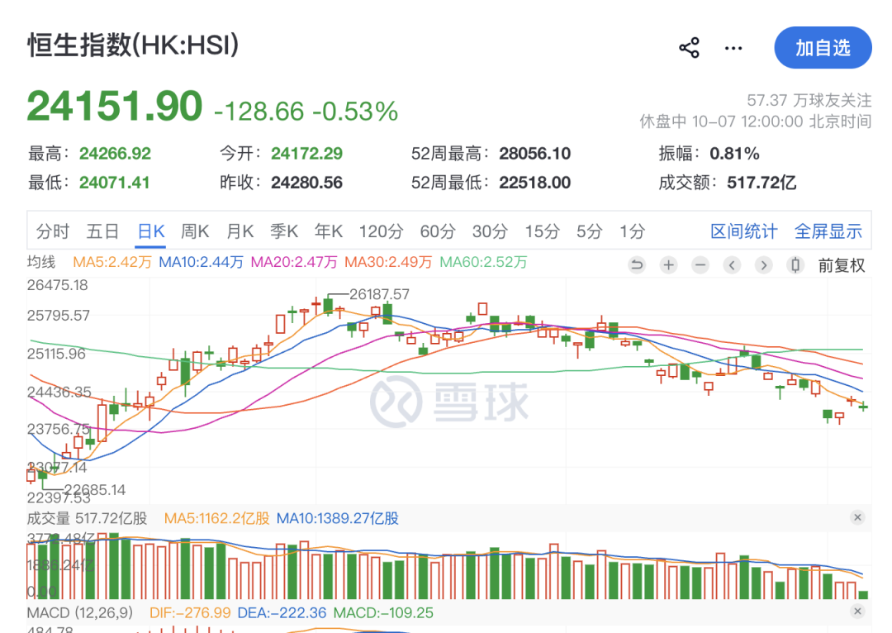892x633 pixels.
Task: Open 区间统计 range statistics
Action: click(743, 231)
